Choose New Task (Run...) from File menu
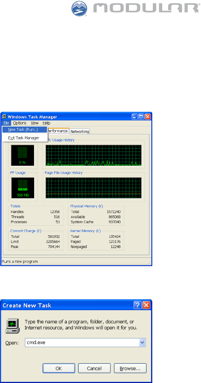This screenshot has height=383, width=201. coord(25,130)
